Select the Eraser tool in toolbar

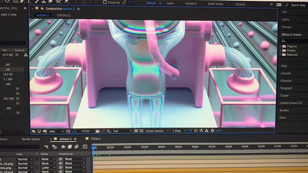[x=50, y=1]
